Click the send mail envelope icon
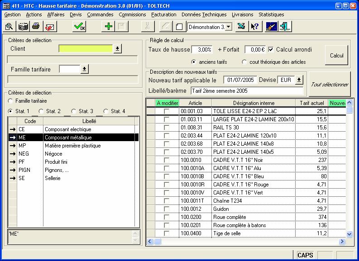 click(50, 27)
